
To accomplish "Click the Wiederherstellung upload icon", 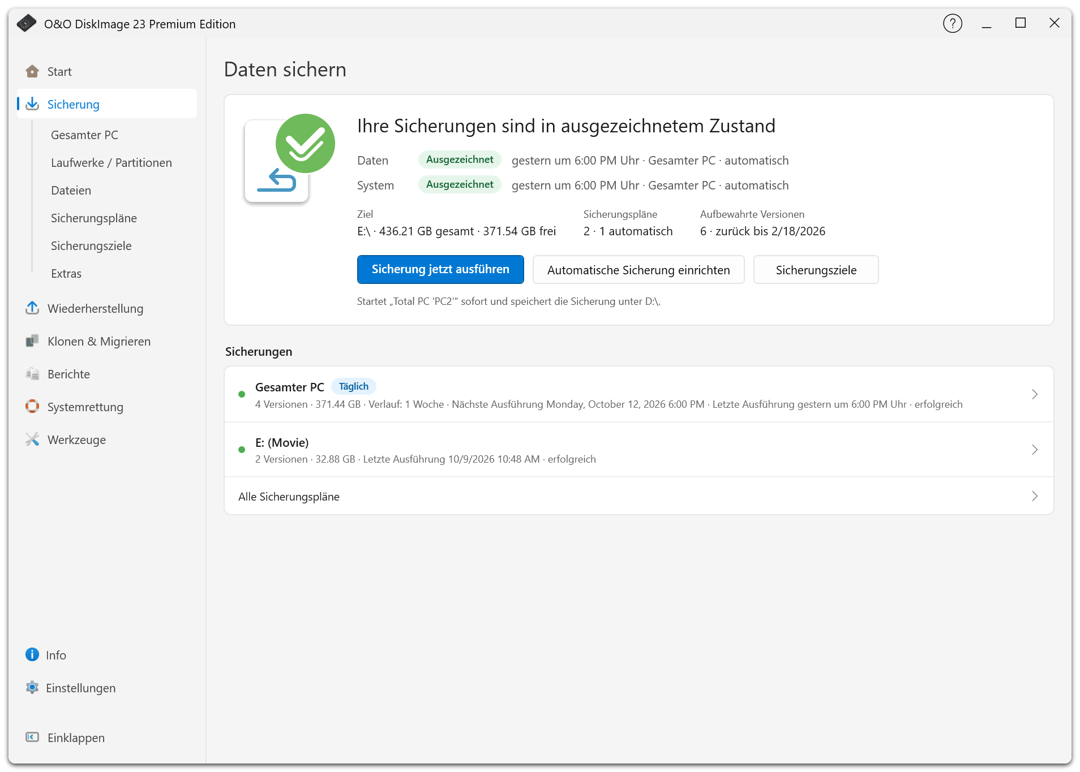I will pyautogui.click(x=32, y=308).
